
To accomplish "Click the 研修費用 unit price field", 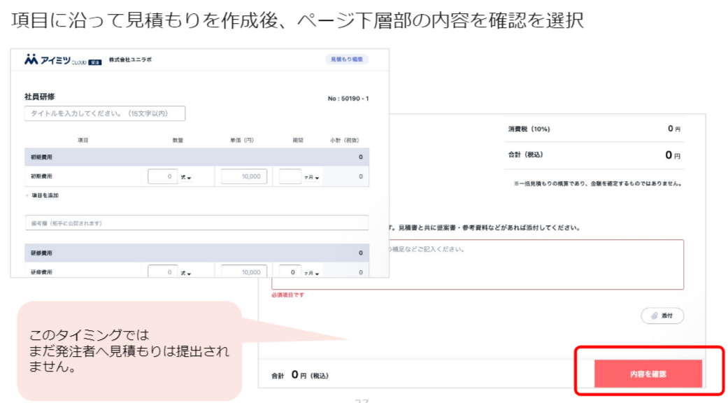I will click(x=244, y=271).
